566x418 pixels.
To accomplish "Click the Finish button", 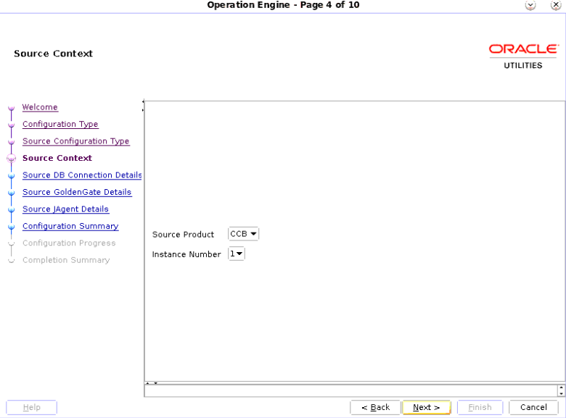I will pyautogui.click(x=480, y=407).
